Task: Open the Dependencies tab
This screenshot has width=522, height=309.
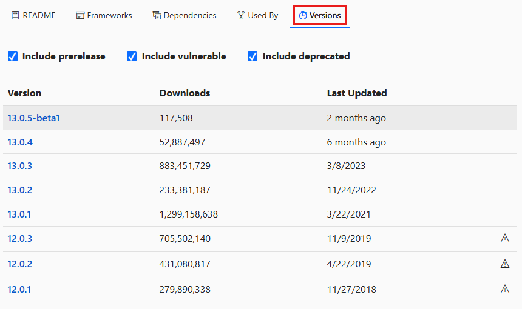Action: pos(185,15)
